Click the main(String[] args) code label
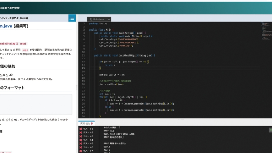The width and height of the screenshot is (272, 153). click(x=13, y=44)
